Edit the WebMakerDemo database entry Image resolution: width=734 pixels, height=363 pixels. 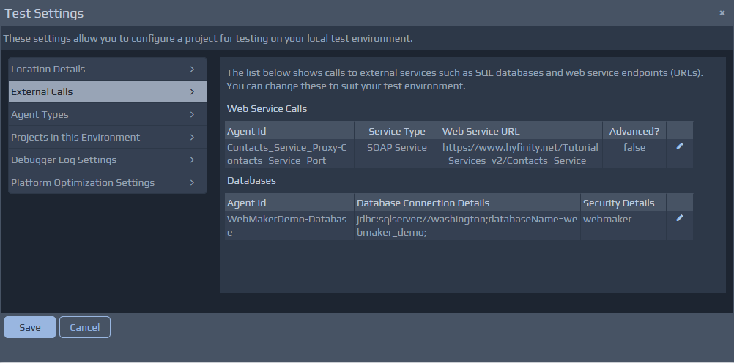click(679, 218)
